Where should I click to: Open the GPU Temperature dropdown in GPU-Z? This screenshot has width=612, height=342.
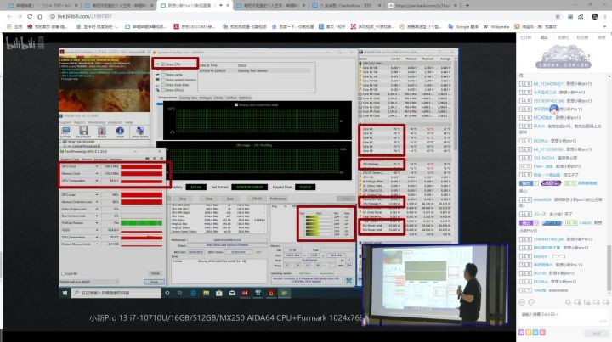97,181
